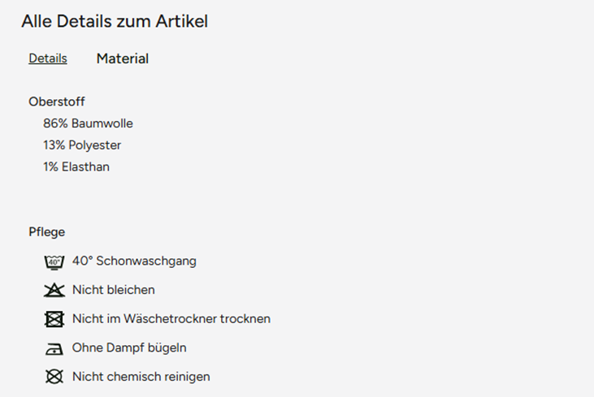Switch to the Material tab

(123, 58)
